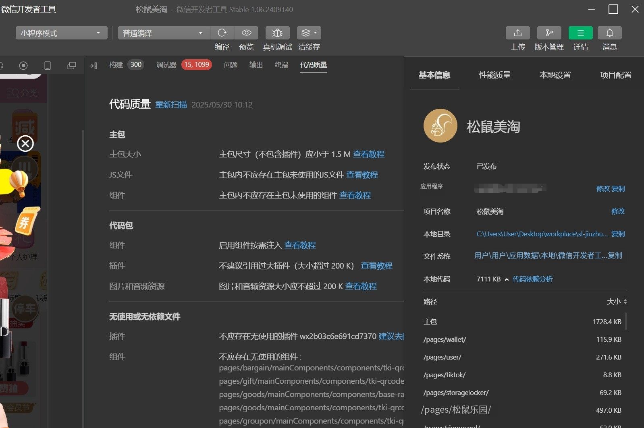Copy the 本地目录 path
The height and width of the screenshot is (428, 644).
point(618,234)
